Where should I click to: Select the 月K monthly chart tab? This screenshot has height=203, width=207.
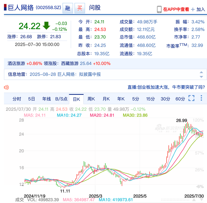pos(106,99)
